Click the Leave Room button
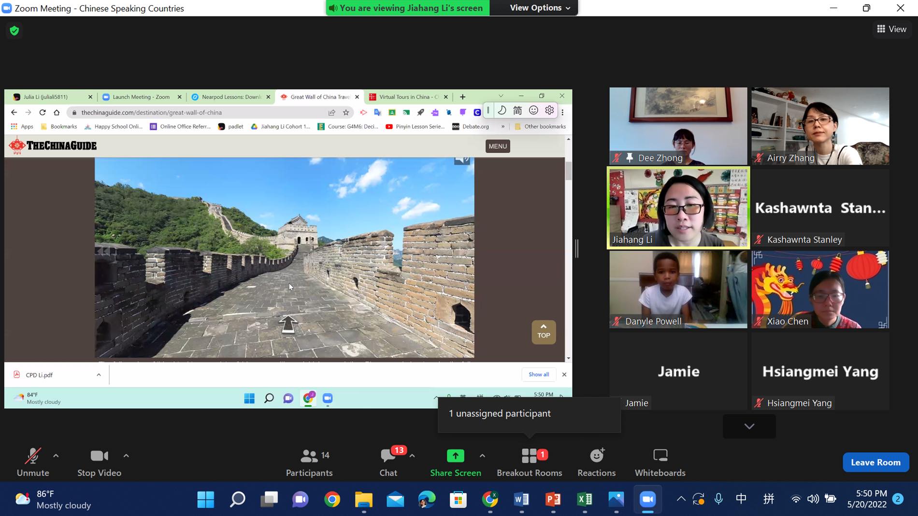 tap(875, 462)
